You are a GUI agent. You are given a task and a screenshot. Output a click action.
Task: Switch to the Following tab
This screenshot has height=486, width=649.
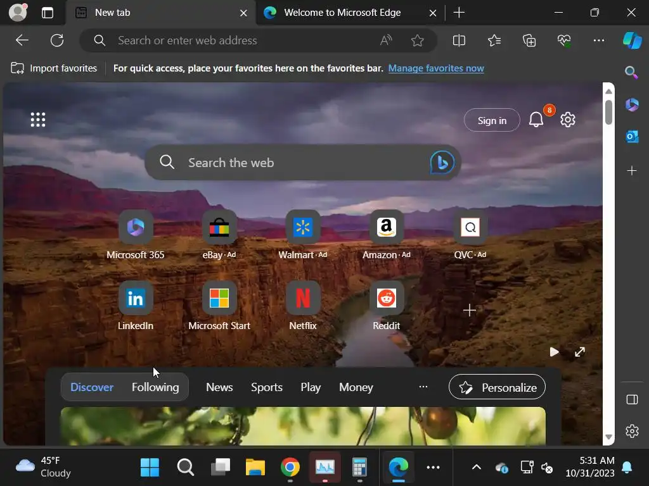coord(155,387)
